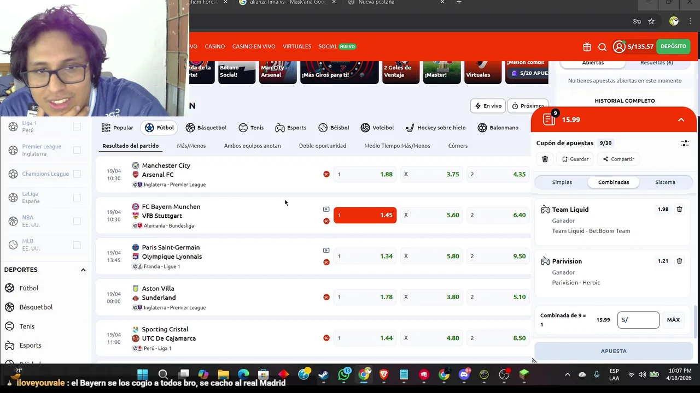Check the Champions League checkbox
The image size is (700, 393).
click(77, 174)
